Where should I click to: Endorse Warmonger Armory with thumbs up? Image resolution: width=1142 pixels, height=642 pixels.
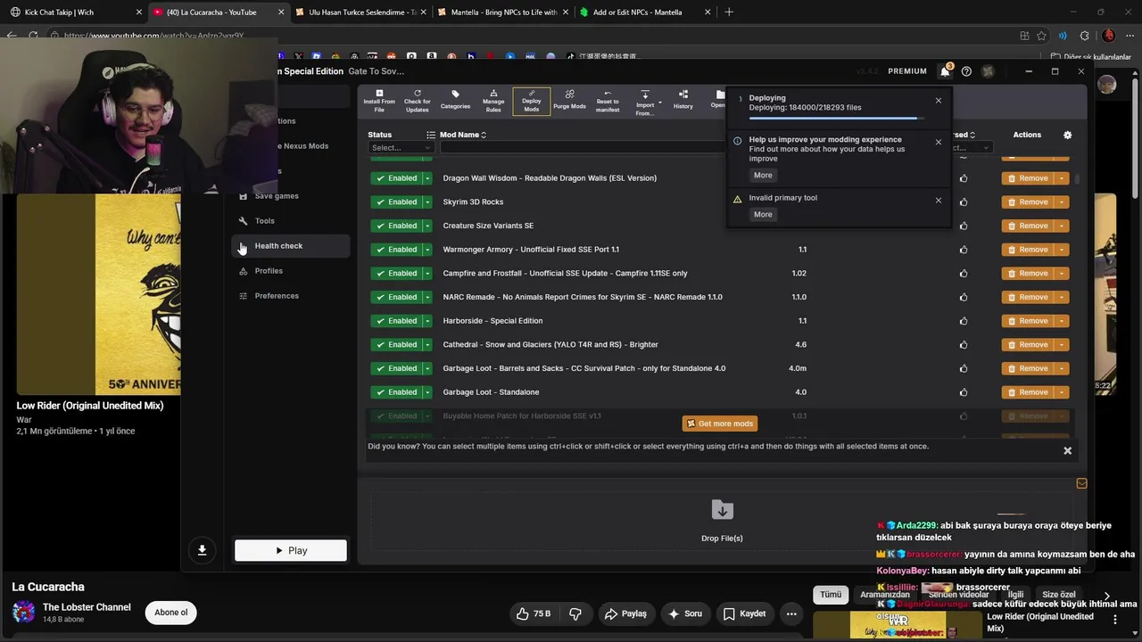964,250
